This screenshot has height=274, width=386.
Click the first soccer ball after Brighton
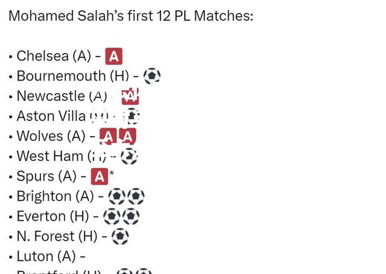[116, 196]
